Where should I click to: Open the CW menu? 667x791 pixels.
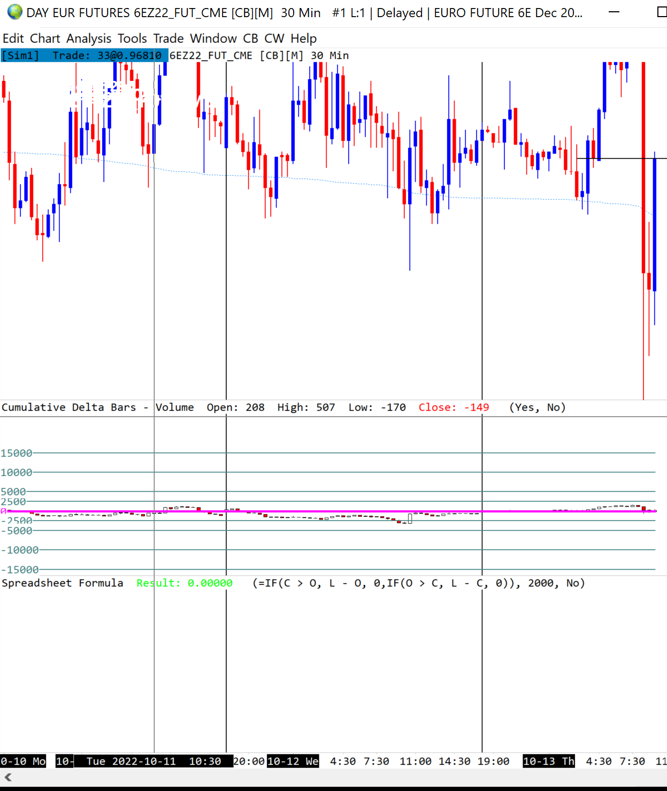[x=274, y=39]
